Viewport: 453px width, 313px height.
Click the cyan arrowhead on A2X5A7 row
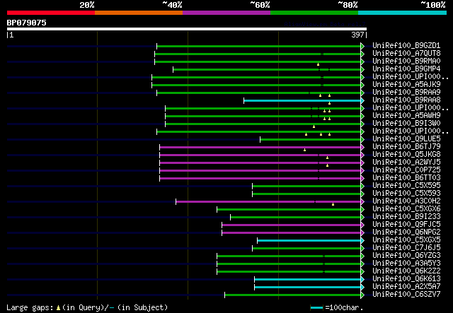[x=362, y=288]
